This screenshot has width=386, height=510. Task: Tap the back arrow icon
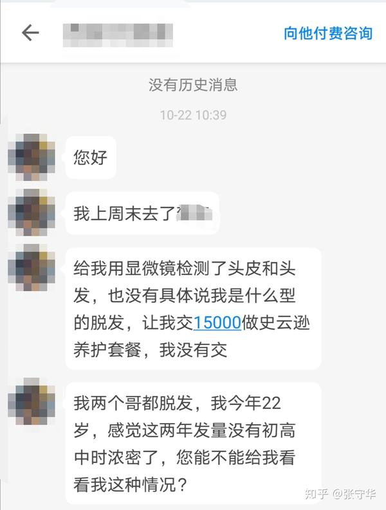pos(30,33)
